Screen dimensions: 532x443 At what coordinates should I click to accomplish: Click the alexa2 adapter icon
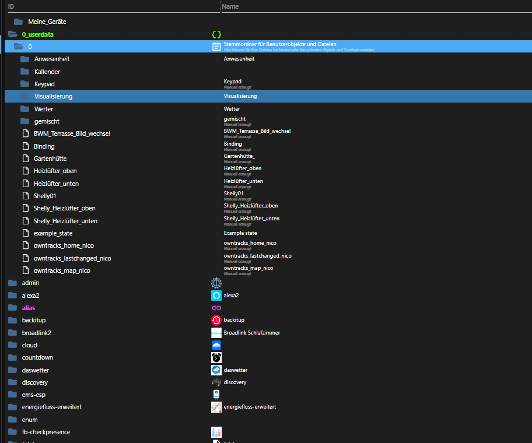pos(216,296)
